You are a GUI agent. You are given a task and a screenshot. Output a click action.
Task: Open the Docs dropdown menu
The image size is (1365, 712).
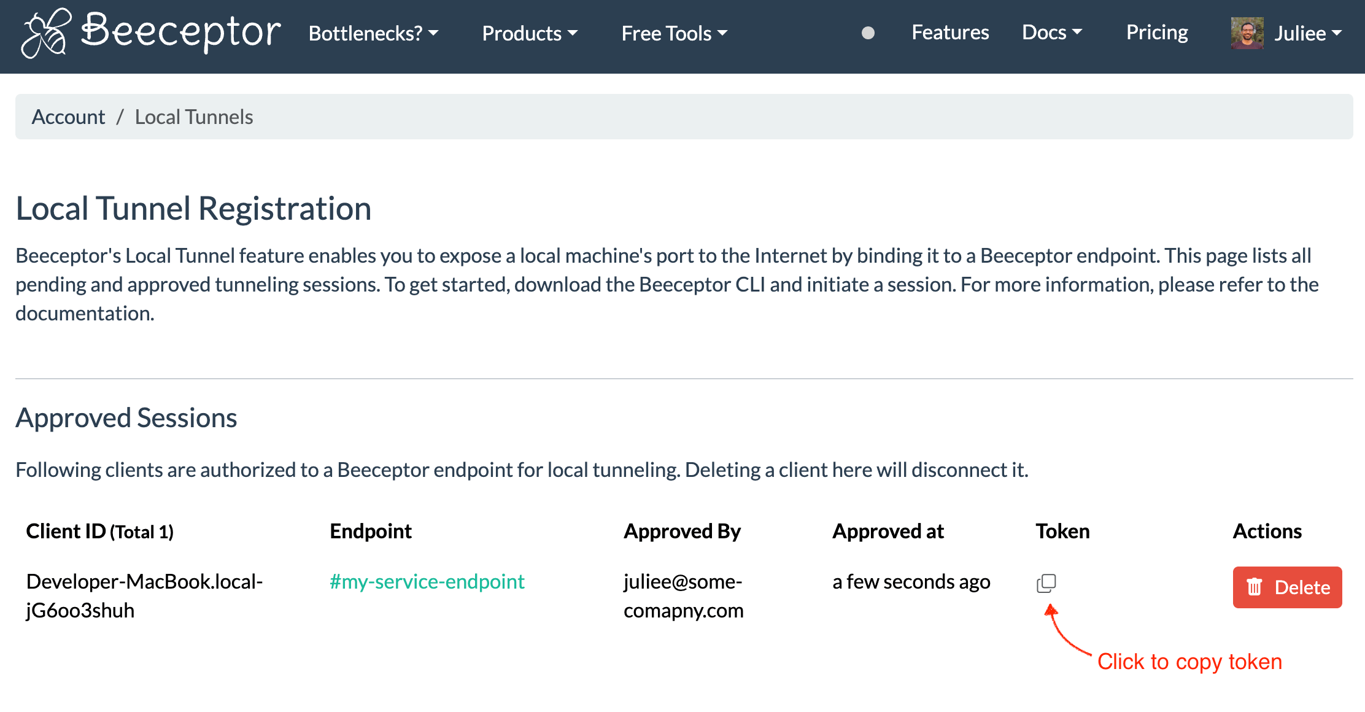point(1051,33)
